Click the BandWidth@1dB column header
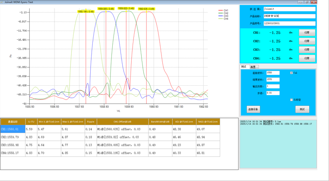 click(160, 122)
